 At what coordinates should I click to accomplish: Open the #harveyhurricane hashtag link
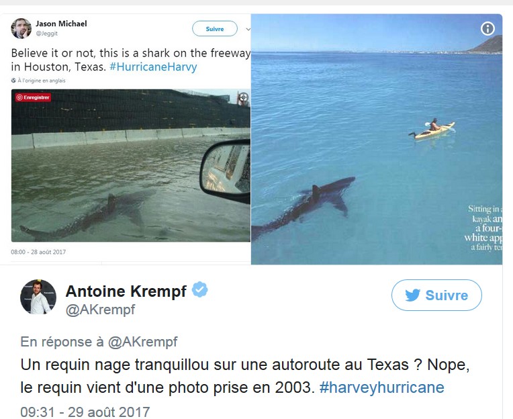click(381, 387)
